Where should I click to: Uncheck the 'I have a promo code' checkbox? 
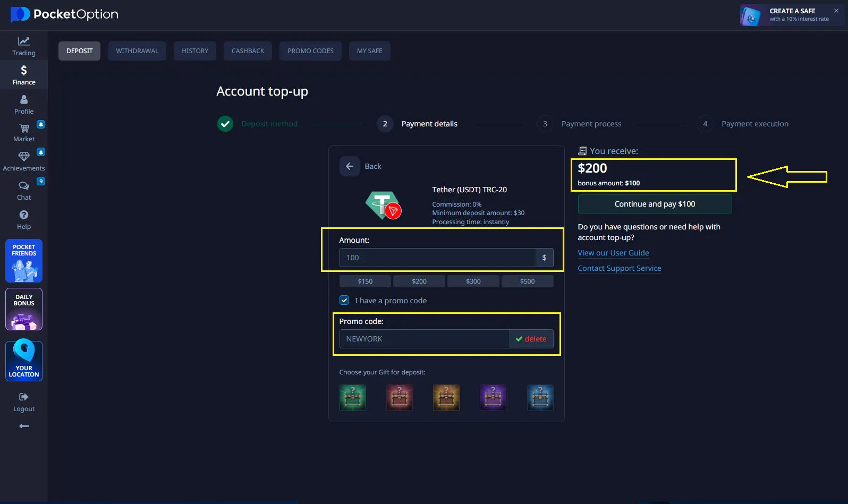click(344, 300)
